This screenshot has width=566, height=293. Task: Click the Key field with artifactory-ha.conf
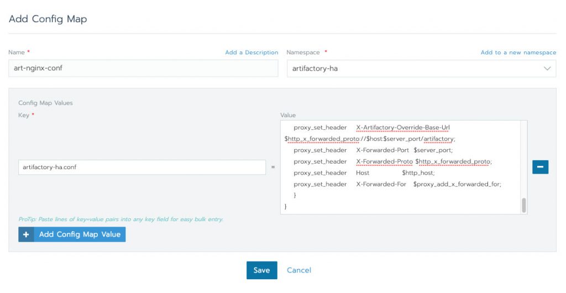point(142,167)
